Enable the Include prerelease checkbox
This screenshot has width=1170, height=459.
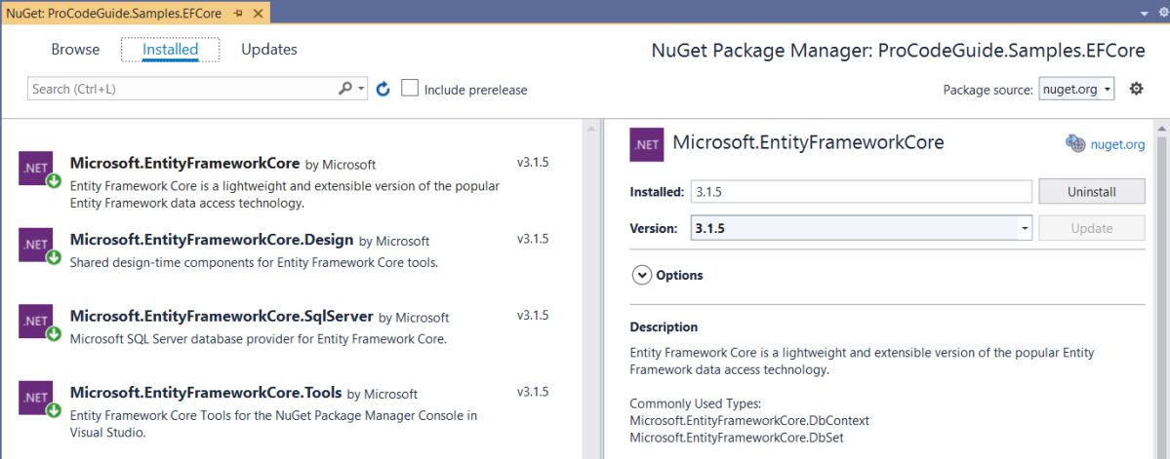[411, 89]
